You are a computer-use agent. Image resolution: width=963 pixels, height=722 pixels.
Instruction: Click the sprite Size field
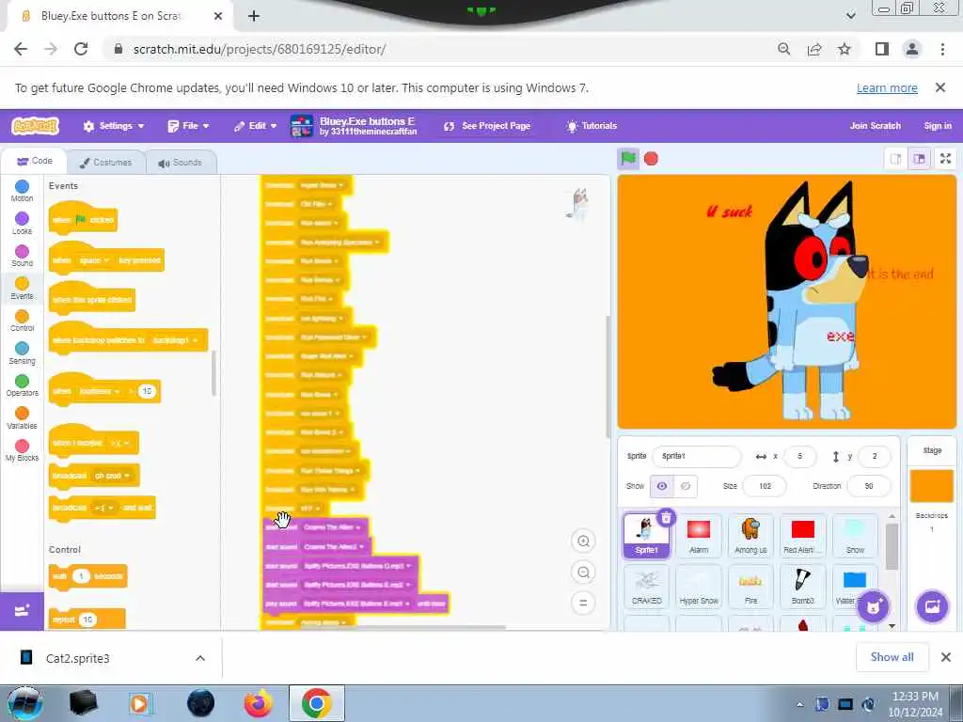(765, 486)
